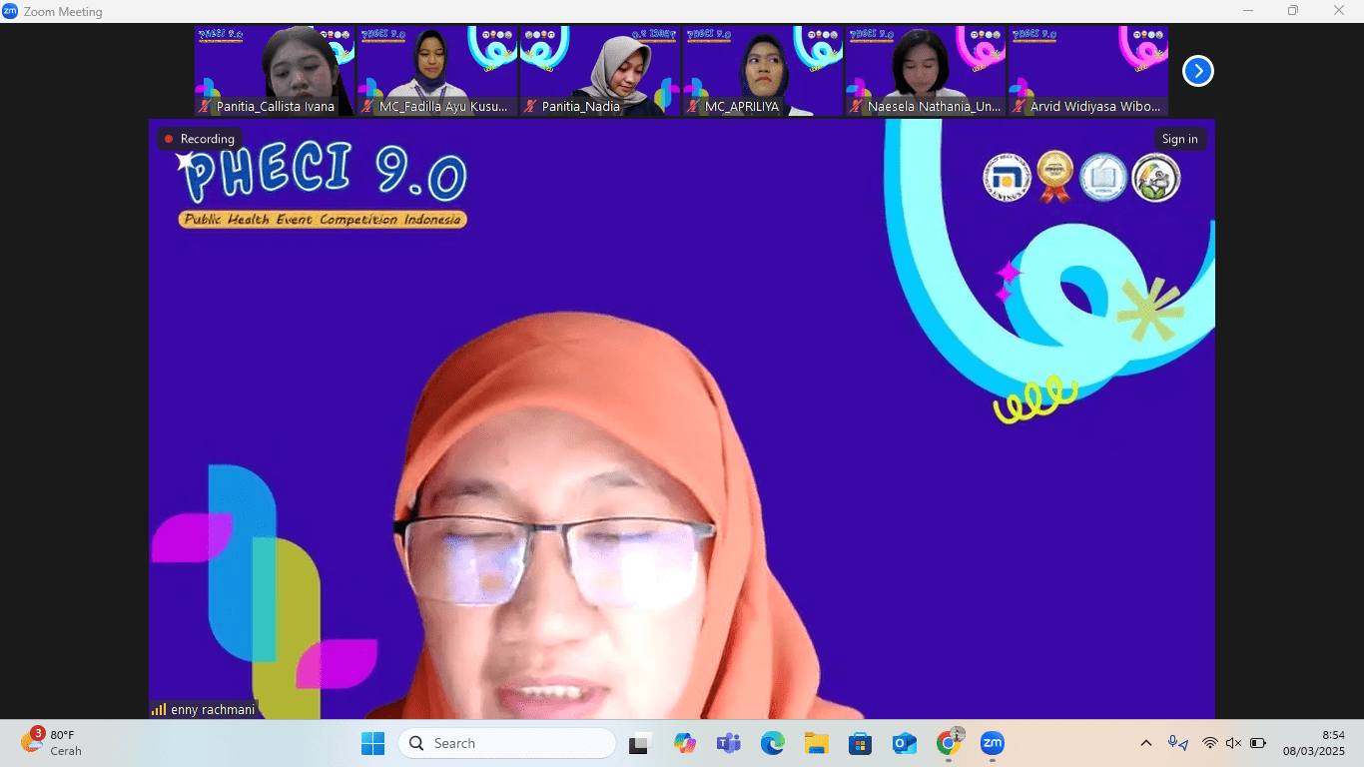Restore down the Zoom Meeting window
Screen dimensions: 1364x767
[1293, 11]
